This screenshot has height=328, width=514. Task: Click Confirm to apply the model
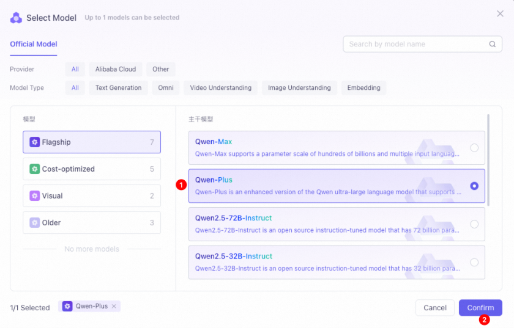coord(480,308)
